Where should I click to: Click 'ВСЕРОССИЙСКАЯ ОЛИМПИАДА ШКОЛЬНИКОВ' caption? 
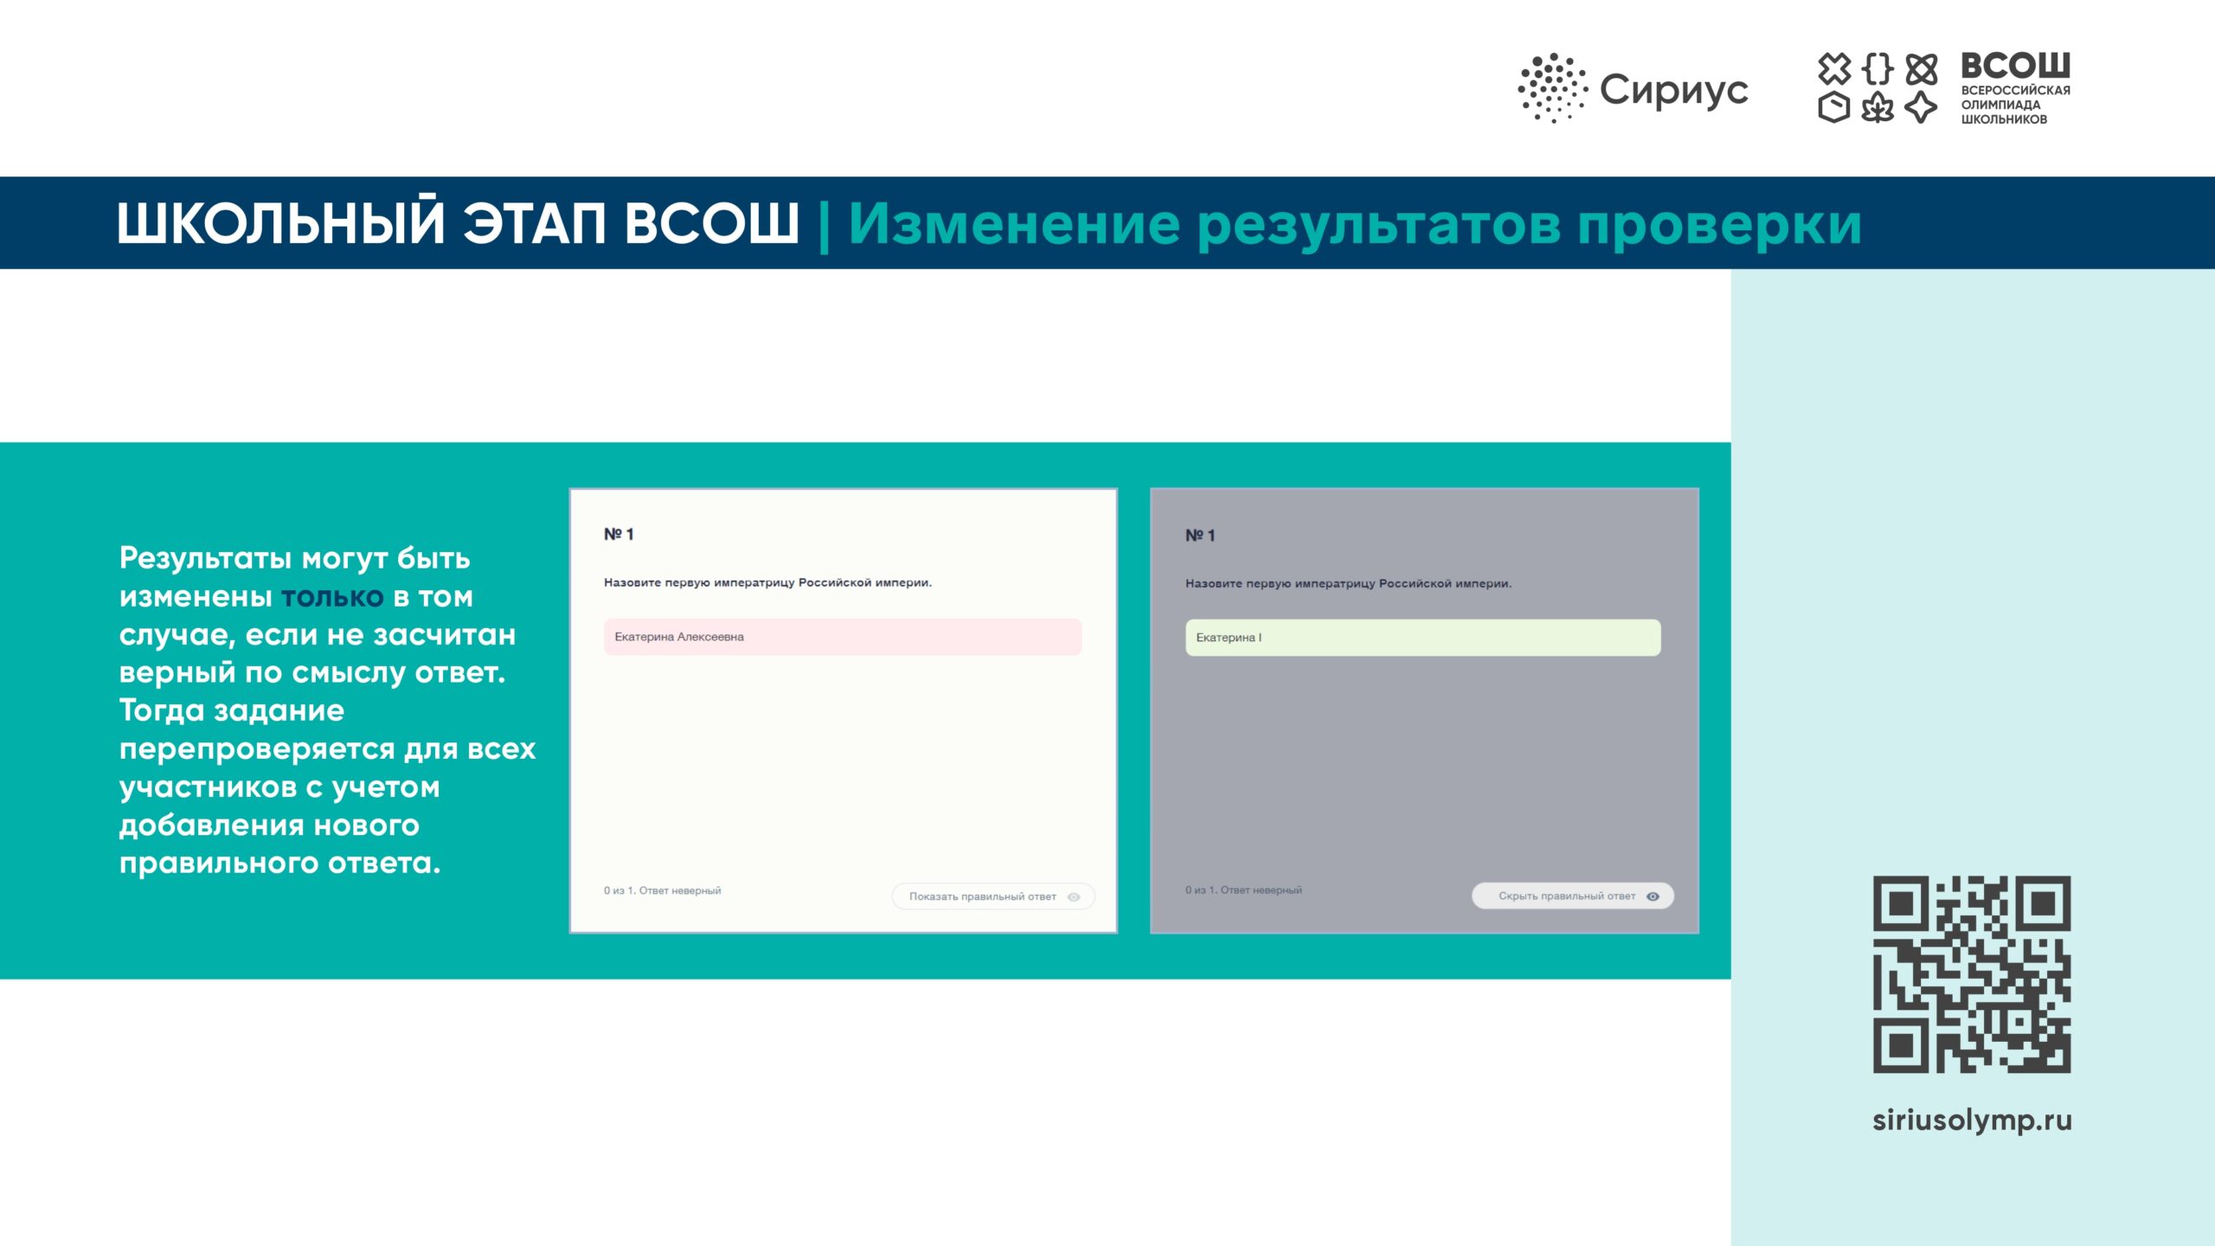pos(2015,105)
